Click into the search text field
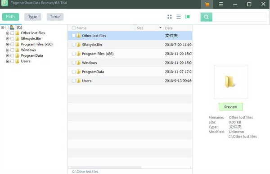The height and width of the screenshot is (174, 270). 239,17
